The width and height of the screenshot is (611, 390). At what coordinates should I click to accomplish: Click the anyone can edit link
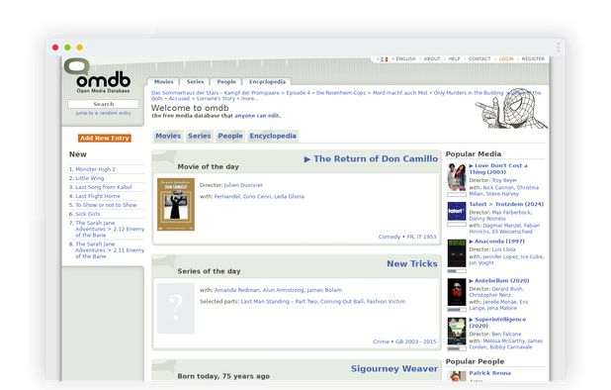coord(257,116)
